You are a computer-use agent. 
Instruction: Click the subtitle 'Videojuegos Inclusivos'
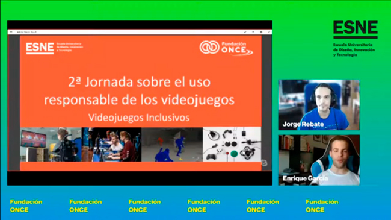coord(139,118)
